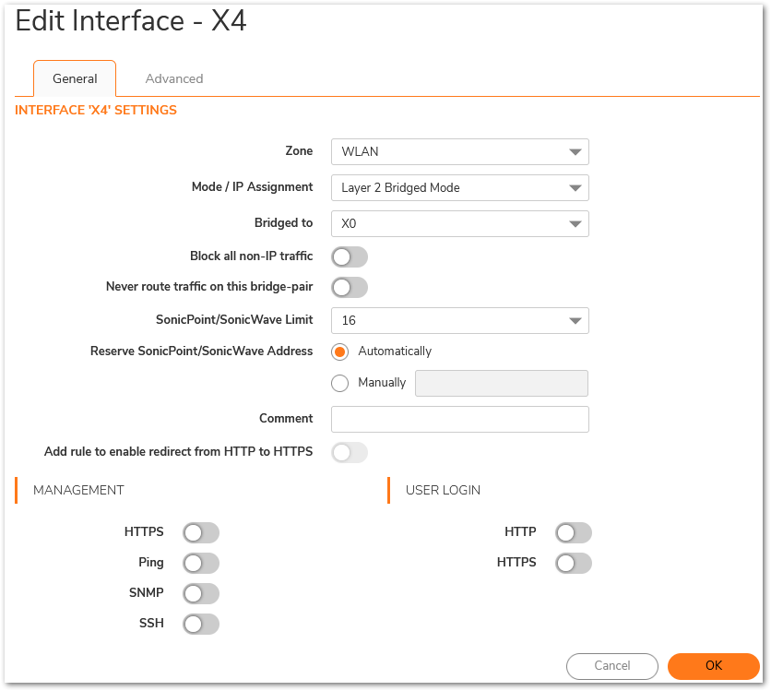771x691 pixels.
Task: Select the Manually radio button
Action: pyautogui.click(x=339, y=383)
